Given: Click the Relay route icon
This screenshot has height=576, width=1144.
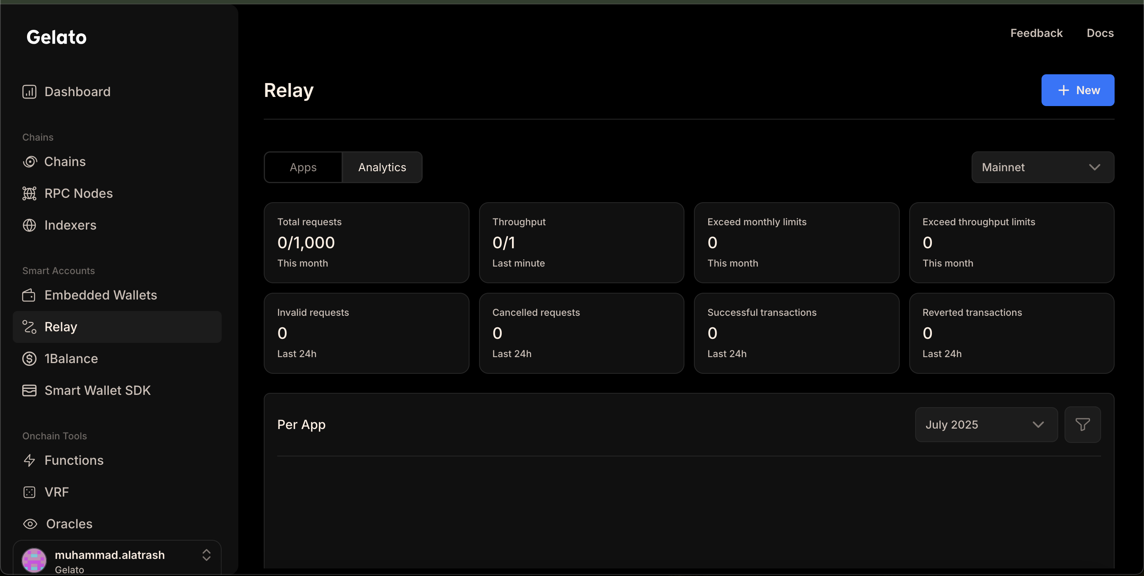Looking at the screenshot, I should pyautogui.click(x=29, y=327).
